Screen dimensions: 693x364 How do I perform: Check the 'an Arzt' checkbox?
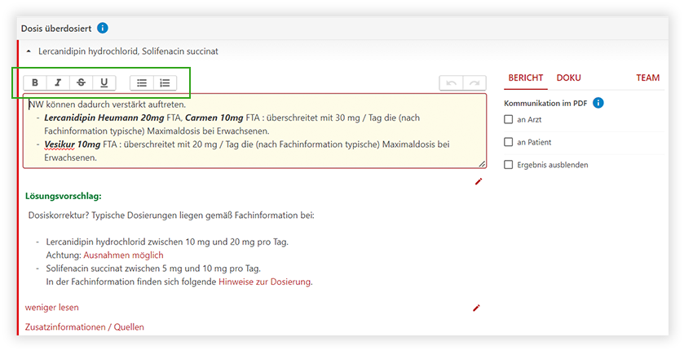click(509, 120)
